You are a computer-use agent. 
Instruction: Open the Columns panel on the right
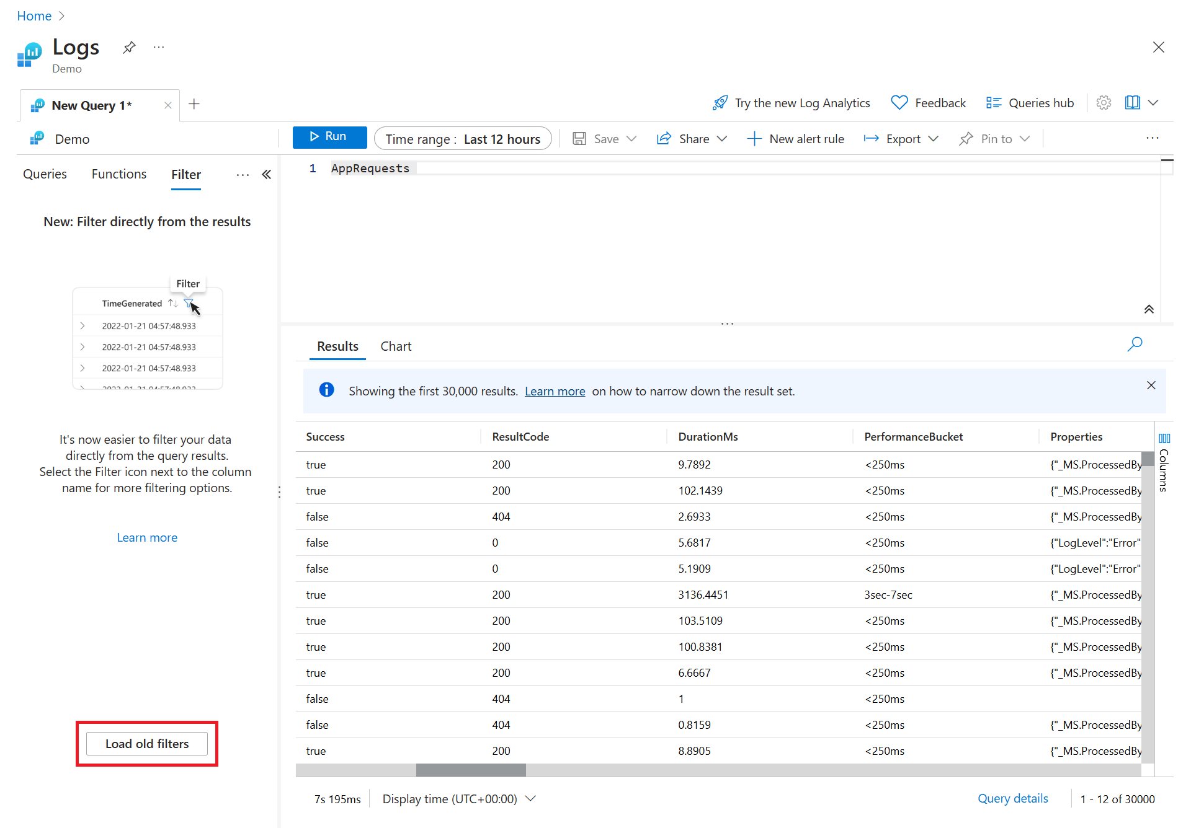[1164, 459]
